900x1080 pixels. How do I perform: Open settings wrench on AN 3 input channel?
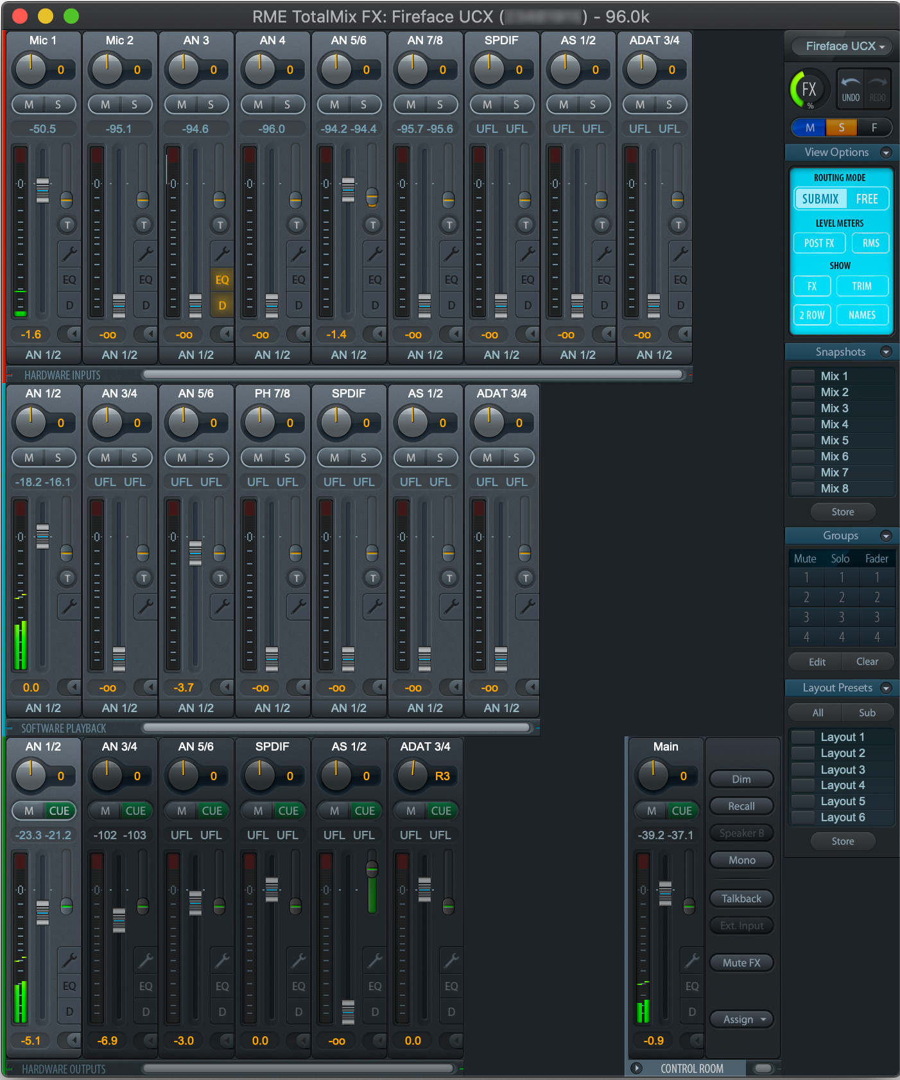click(x=221, y=253)
